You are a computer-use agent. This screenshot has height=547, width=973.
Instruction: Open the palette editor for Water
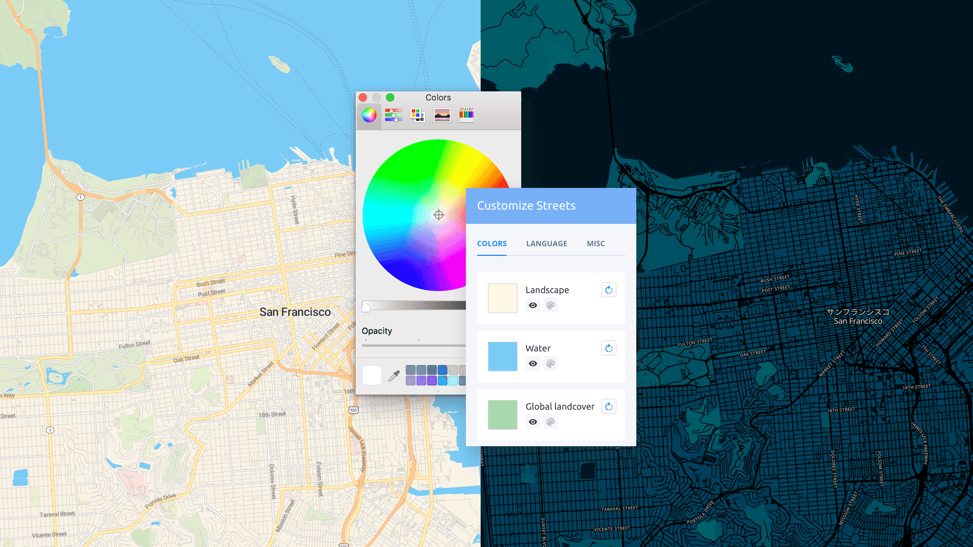coord(550,363)
